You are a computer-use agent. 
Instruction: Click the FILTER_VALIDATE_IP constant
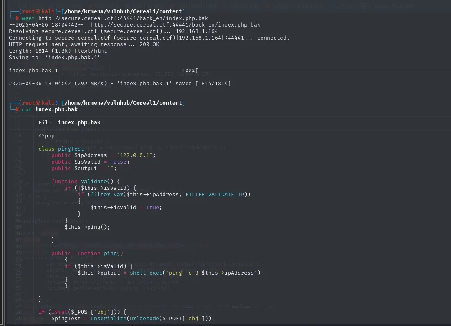click(x=215, y=195)
